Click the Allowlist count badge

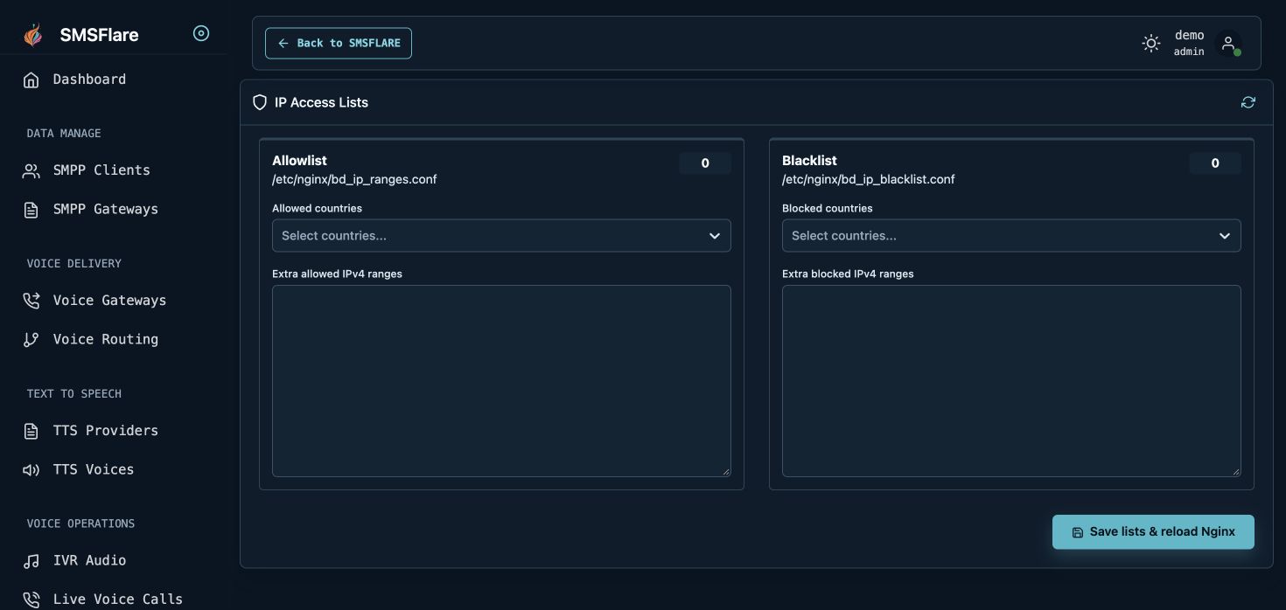pos(705,163)
